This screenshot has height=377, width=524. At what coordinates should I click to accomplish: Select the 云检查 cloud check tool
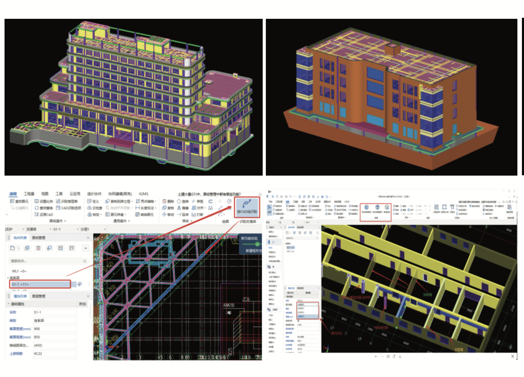[x=95, y=208]
